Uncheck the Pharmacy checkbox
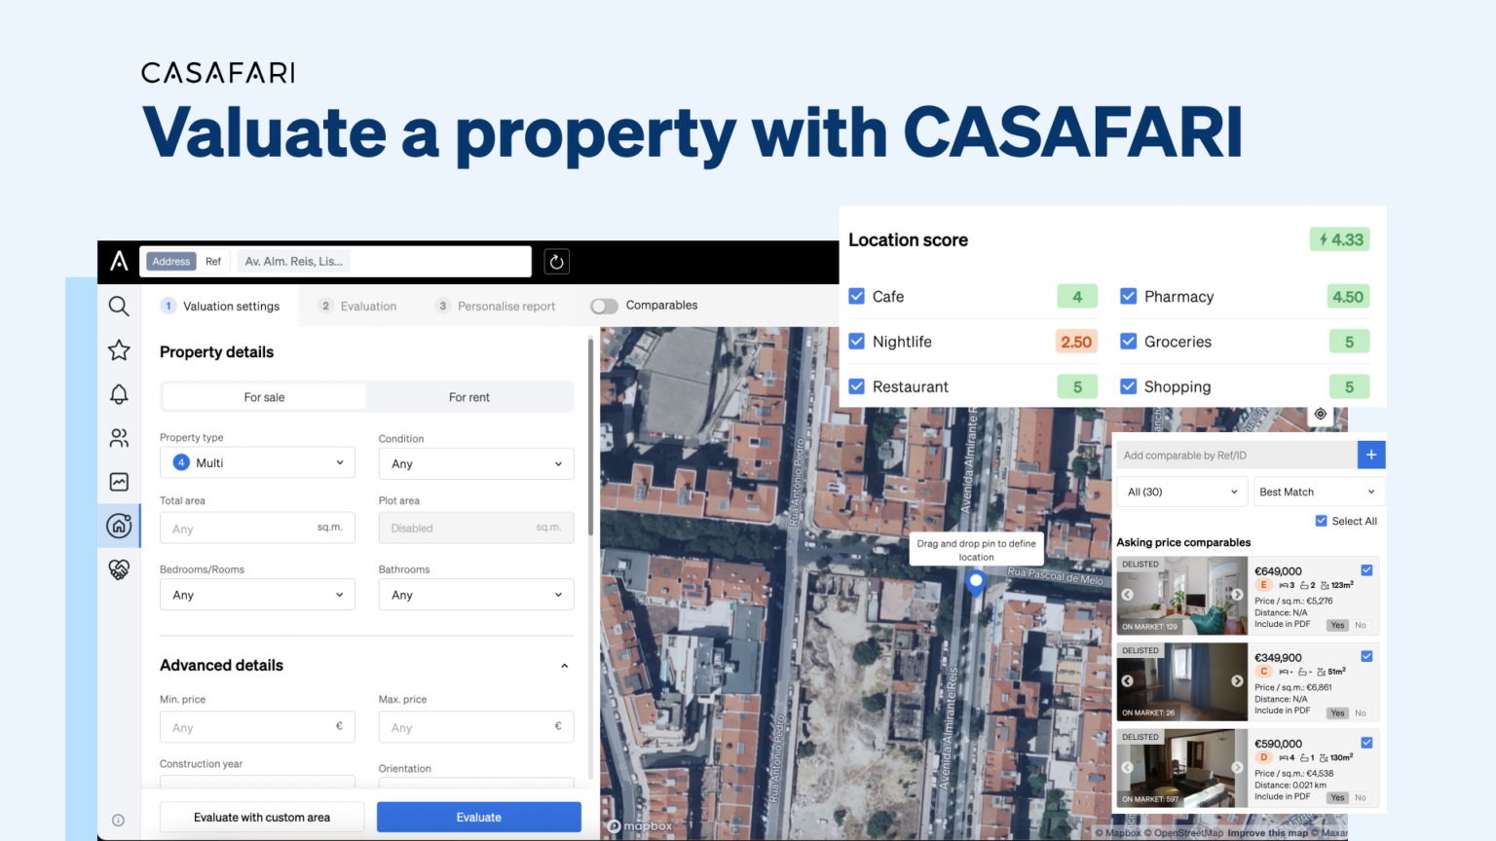Viewport: 1496px width, 841px height. (x=1129, y=296)
